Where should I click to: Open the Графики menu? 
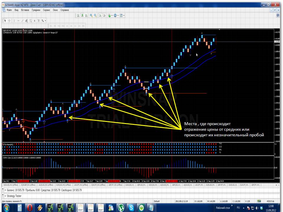[36, 10]
